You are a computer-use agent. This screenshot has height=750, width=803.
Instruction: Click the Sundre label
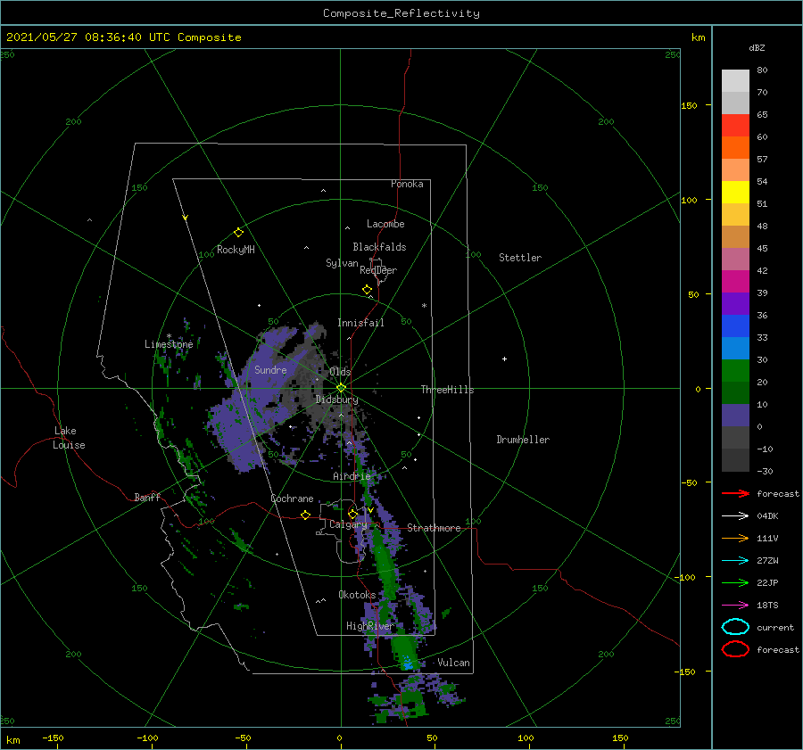270,369
